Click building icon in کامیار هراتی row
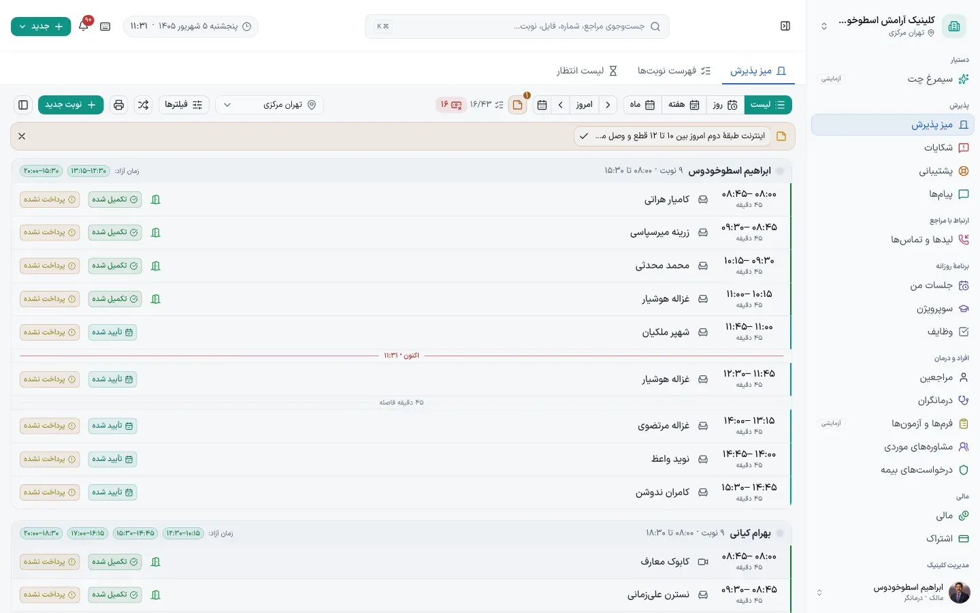Image resolution: width=980 pixels, height=613 pixels. tap(155, 200)
